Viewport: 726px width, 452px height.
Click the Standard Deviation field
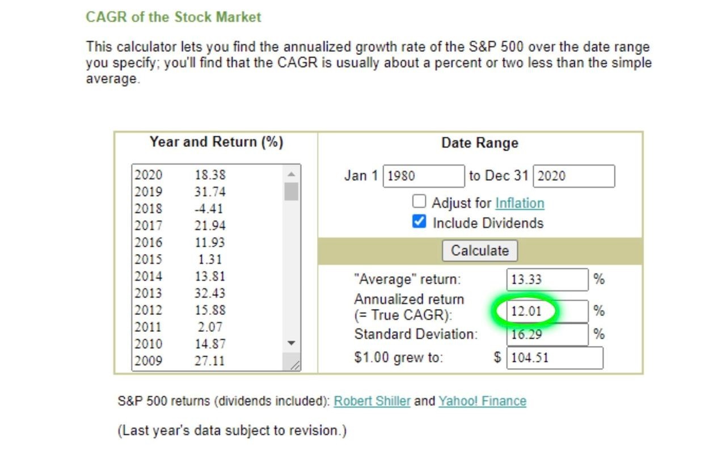(547, 334)
